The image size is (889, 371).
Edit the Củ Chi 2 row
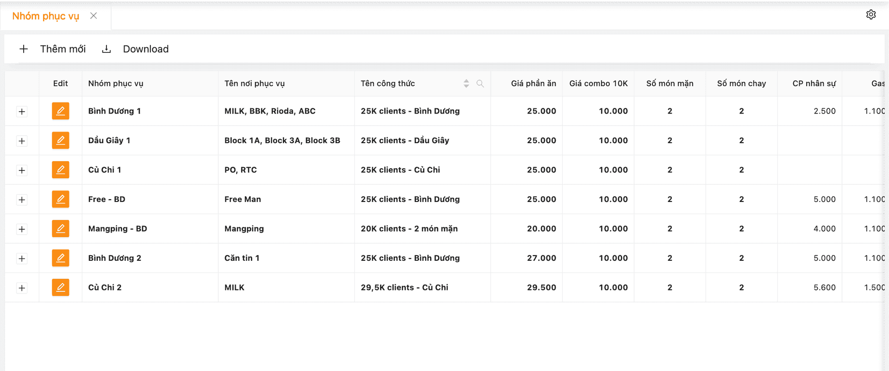[x=61, y=288]
